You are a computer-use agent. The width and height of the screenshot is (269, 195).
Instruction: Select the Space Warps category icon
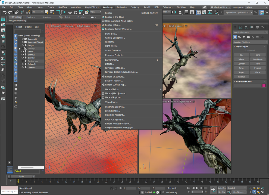pos(258,37)
